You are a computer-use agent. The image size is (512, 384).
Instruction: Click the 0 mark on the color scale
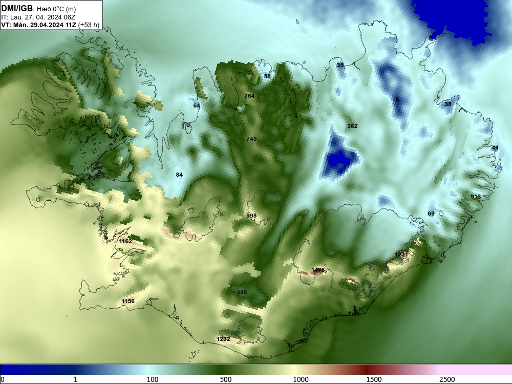3,379
